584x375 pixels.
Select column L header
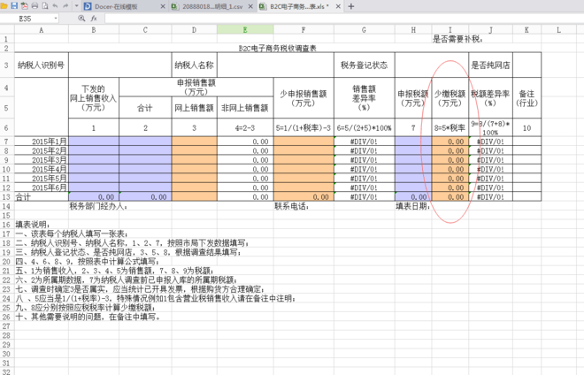click(558, 30)
